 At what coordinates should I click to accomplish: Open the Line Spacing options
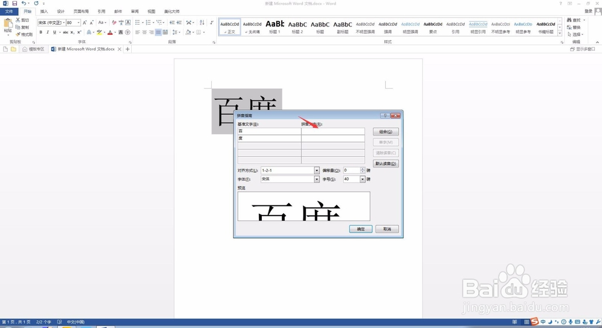pyautogui.click(x=175, y=32)
